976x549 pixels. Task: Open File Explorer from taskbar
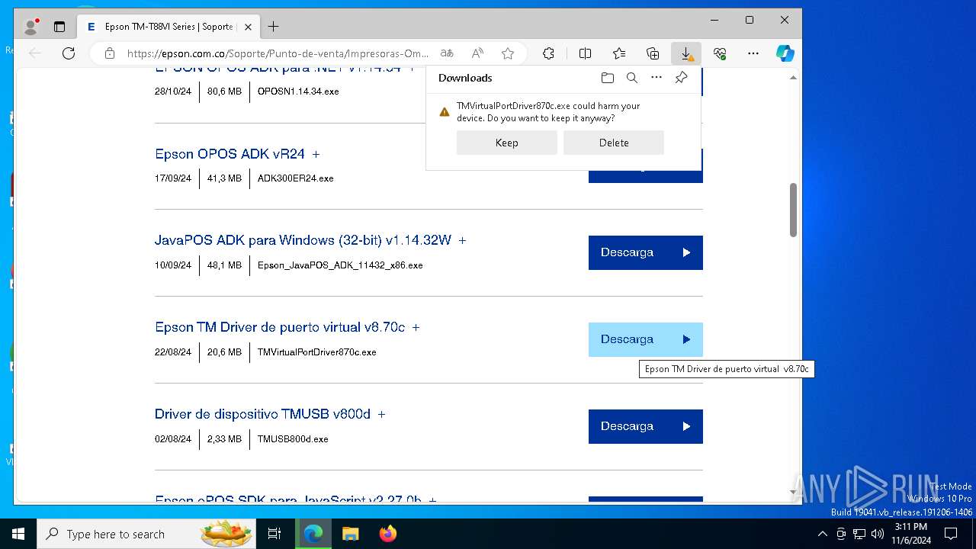click(x=350, y=534)
